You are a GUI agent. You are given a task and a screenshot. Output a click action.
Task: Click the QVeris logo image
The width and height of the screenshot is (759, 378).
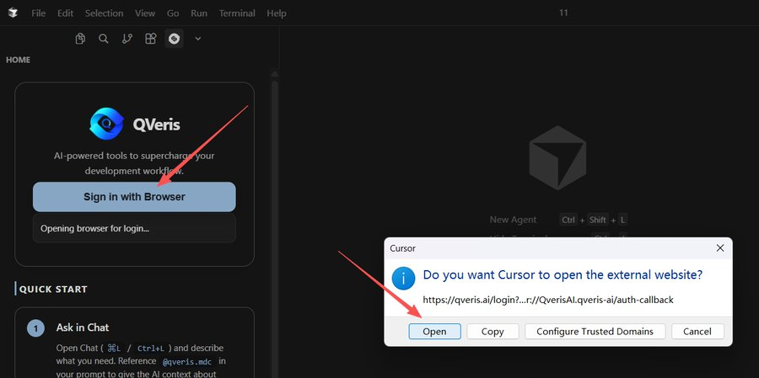click(x=106, y=124)
